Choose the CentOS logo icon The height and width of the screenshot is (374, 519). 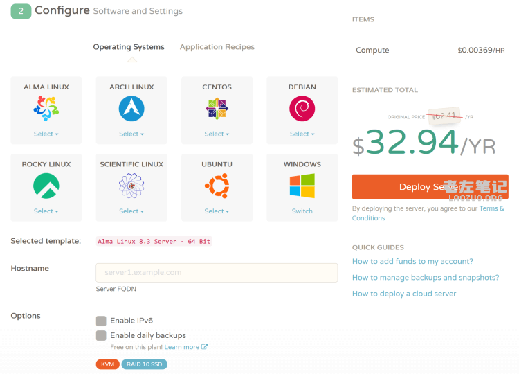point(217,109)
